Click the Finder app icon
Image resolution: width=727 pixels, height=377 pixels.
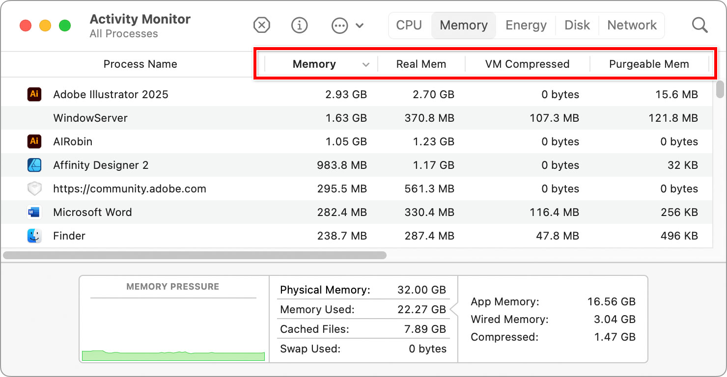point(34,236)
